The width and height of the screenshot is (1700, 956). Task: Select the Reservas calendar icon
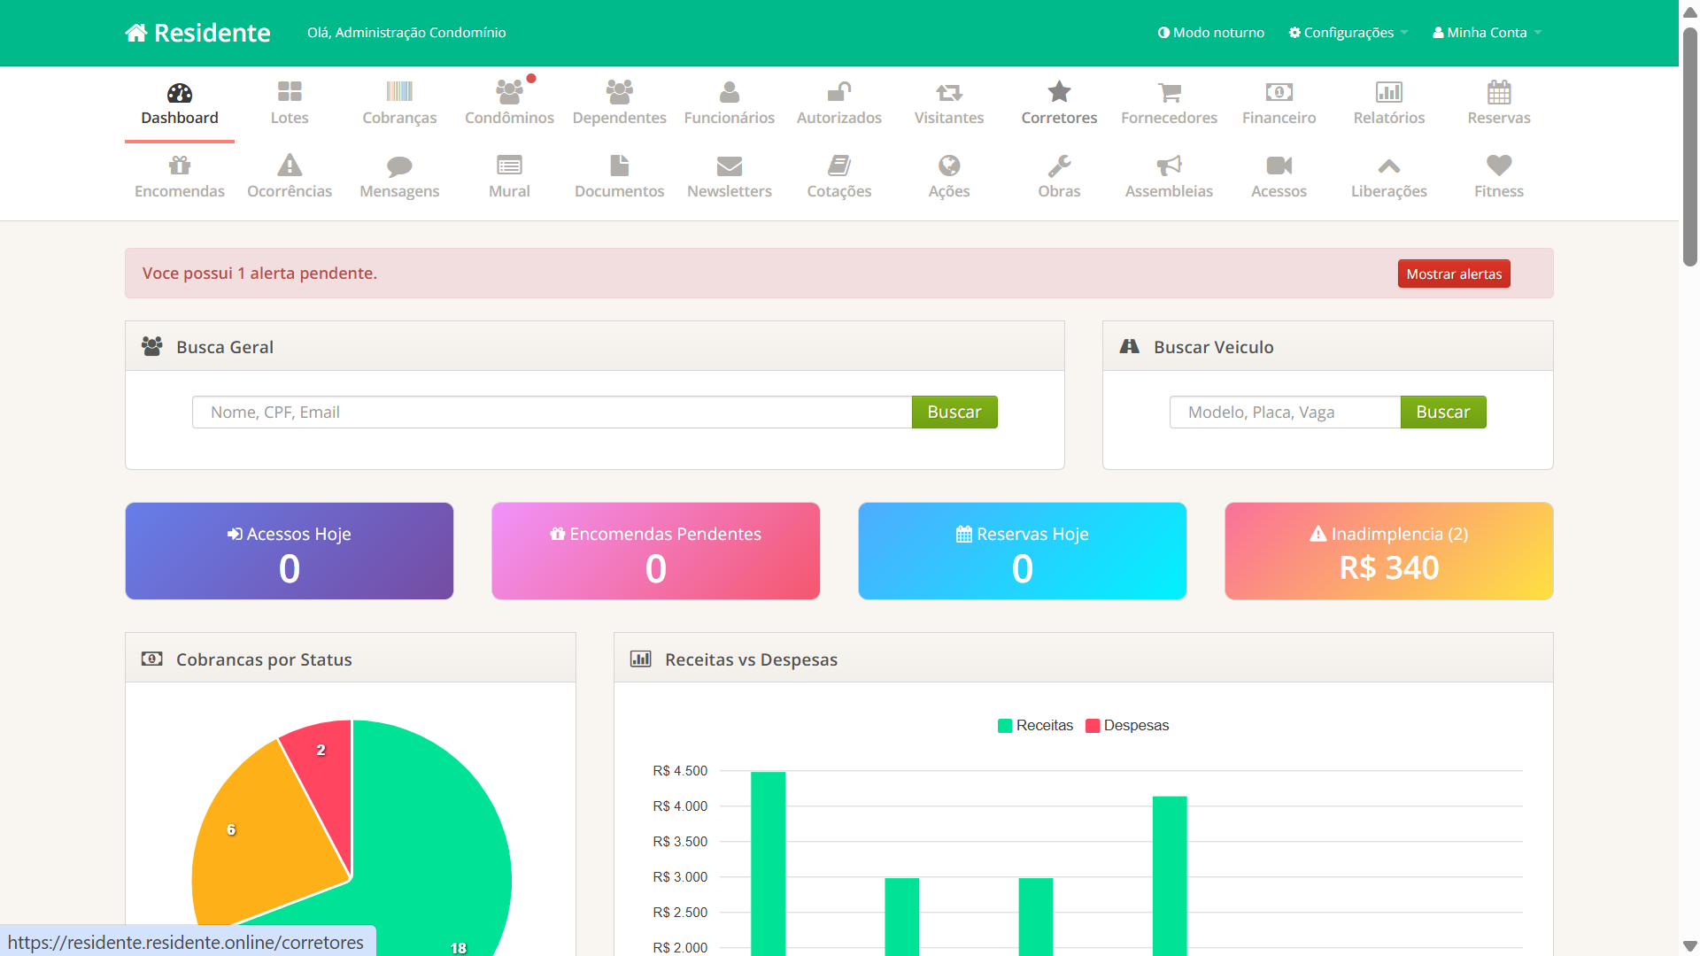(x=1498, y=92)
